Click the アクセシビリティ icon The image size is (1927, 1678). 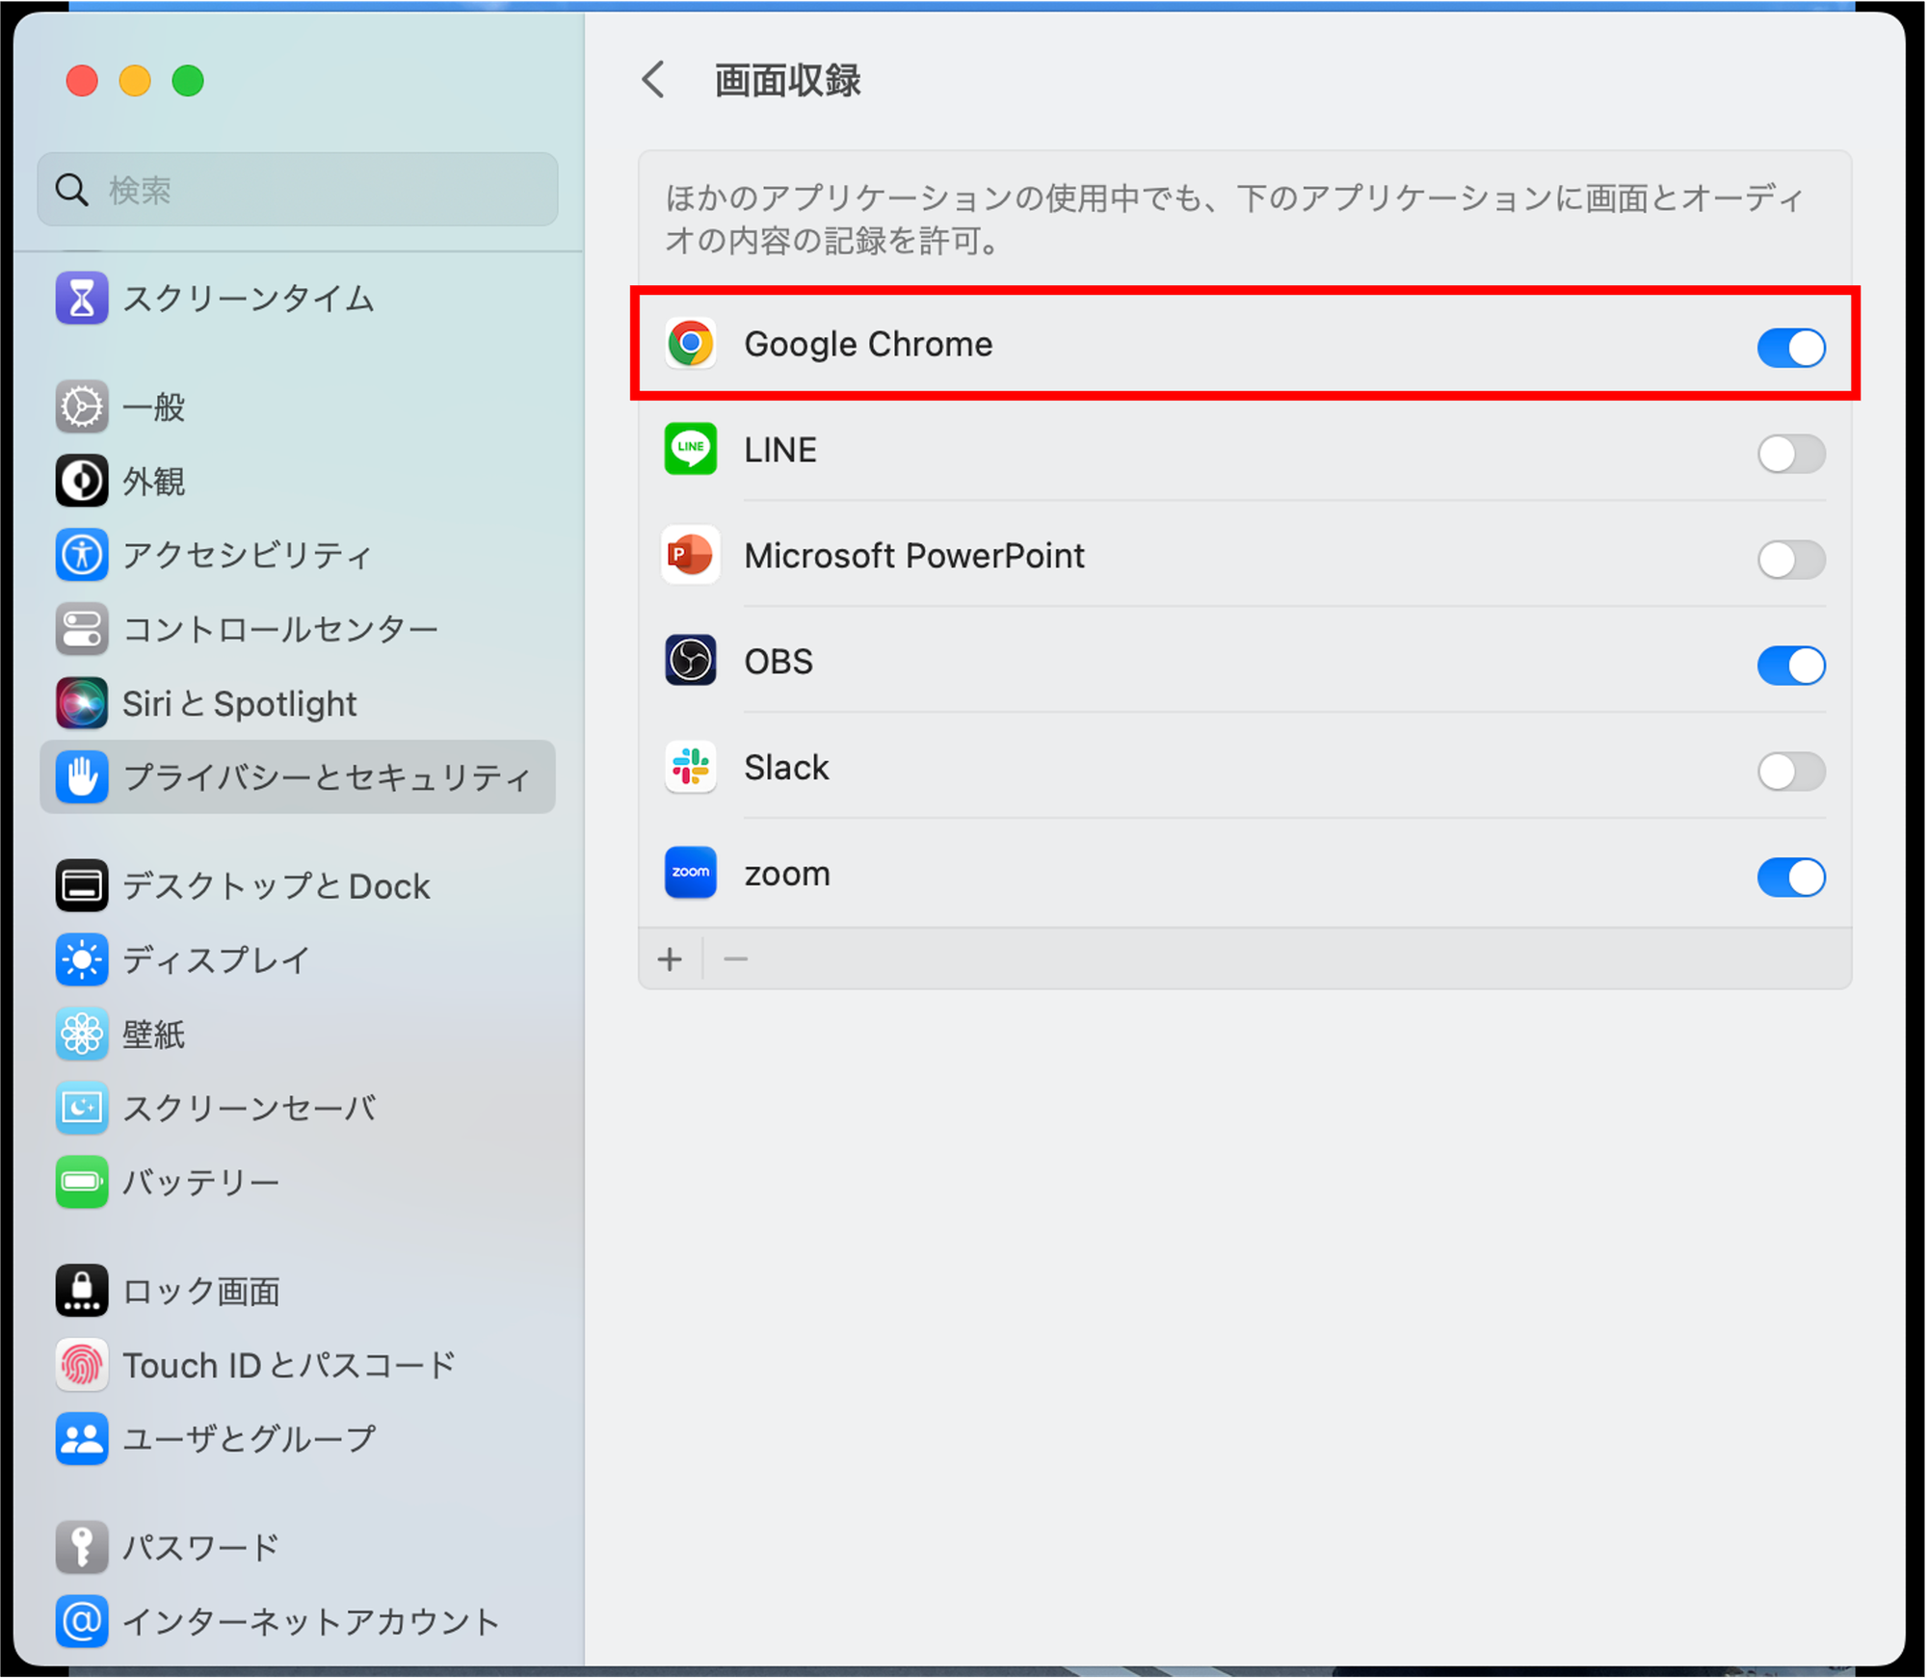coord(82,555)
